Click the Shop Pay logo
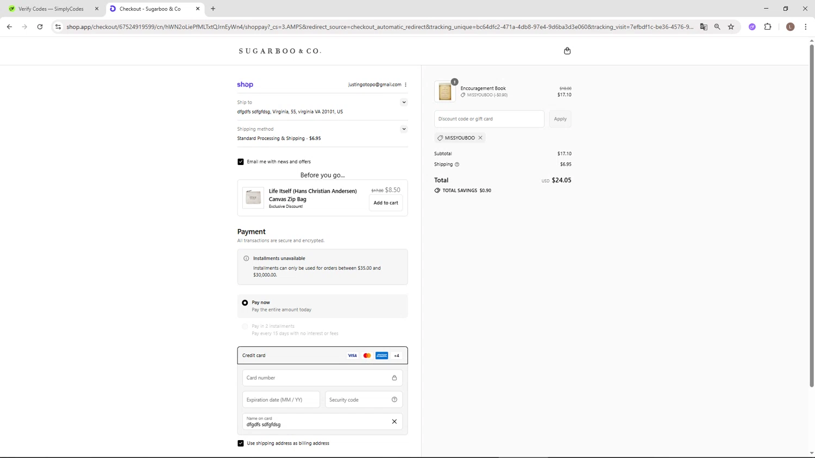 [245, 85]
